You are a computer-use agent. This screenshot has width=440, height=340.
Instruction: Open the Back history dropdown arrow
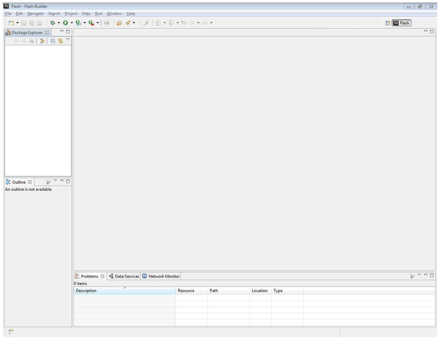click(198, 23)
